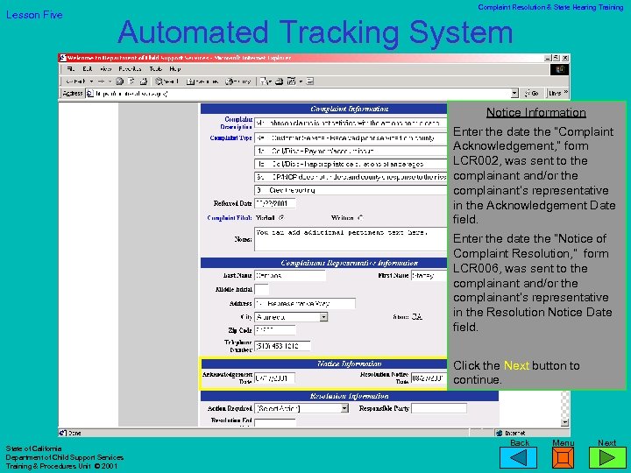This screenshot has height=473, width=631.
Task: Click the Notes text area
Action: 351,239
